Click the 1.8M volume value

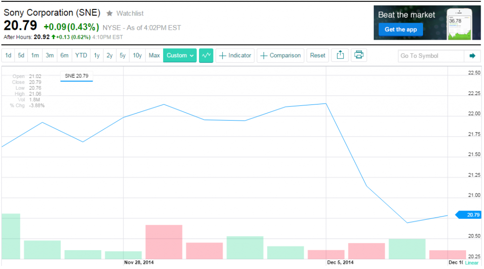pyautogui.click(x=35, y=100)
